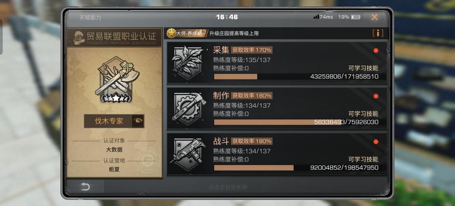Open the info icon in the header
The width and height of the screenshot is (455, 206).
point(377,33)
